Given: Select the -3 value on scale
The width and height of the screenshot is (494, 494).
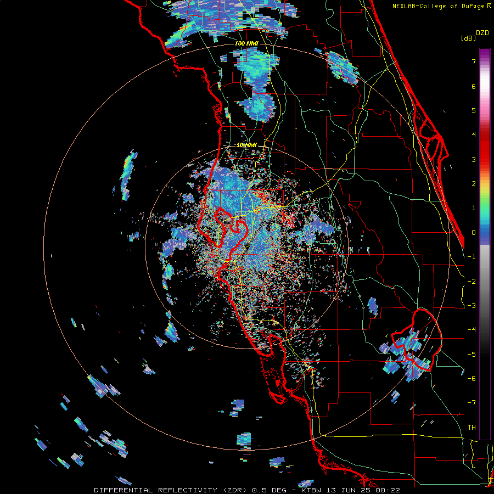Looking at the screenshot, I should point(471,306).
